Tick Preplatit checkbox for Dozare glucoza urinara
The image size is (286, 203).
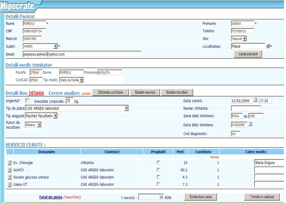[158, 177]
